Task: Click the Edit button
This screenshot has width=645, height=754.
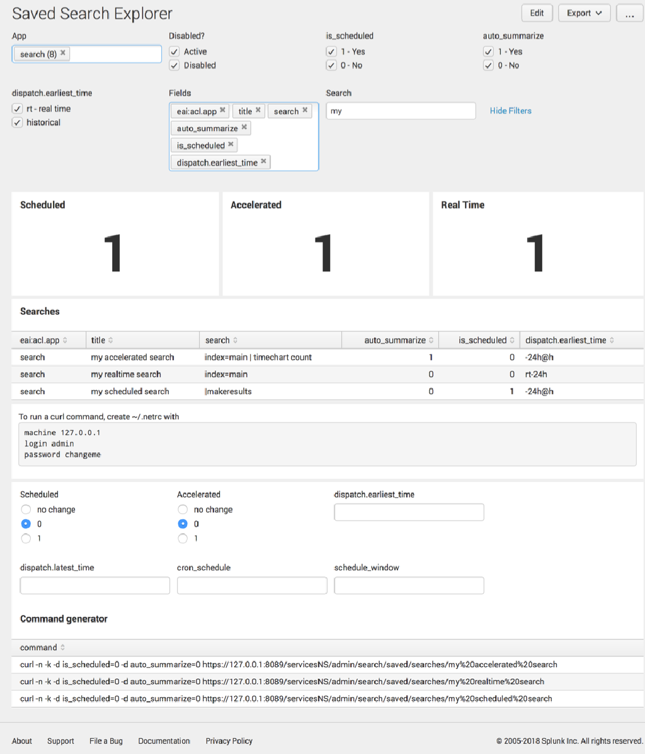Action: click(537, 13)
